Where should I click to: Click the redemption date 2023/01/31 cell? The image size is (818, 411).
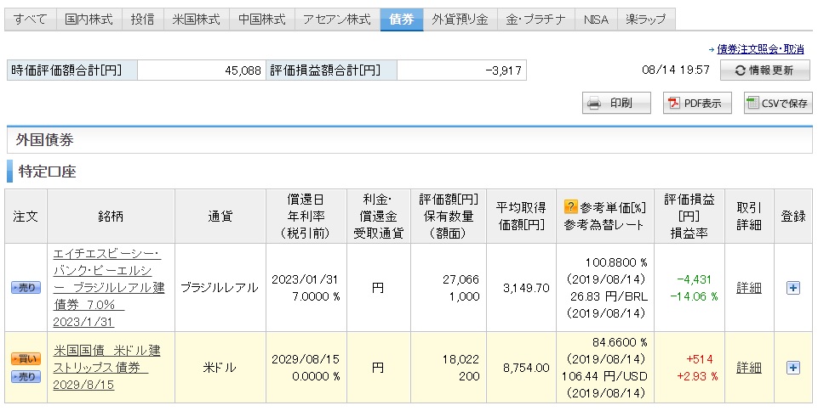point(306,279)
